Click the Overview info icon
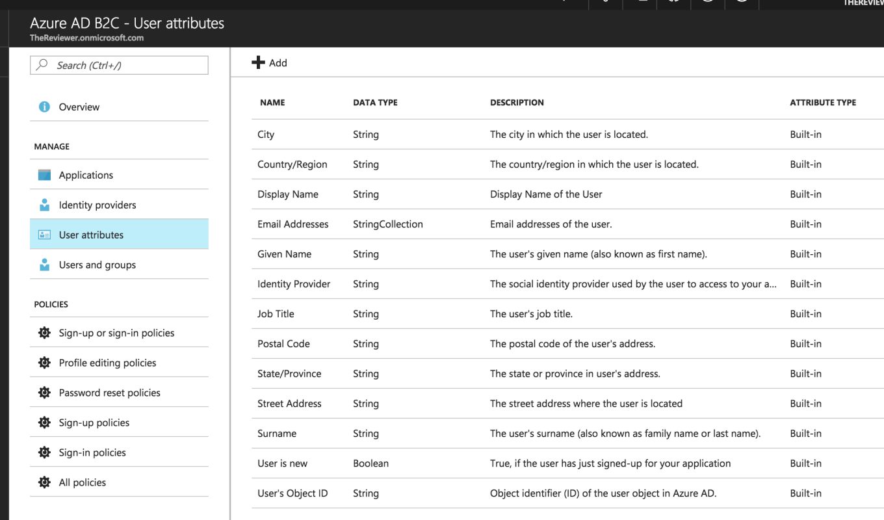This screenshot has width=884, height=520. pos(44,107)
